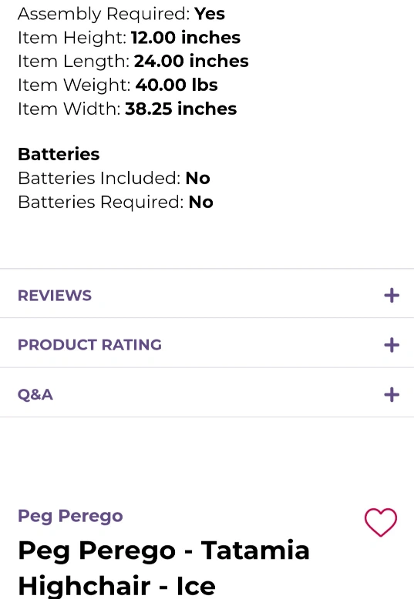Open the Peg Perego Tatamia Highchair title

(163, 567)
